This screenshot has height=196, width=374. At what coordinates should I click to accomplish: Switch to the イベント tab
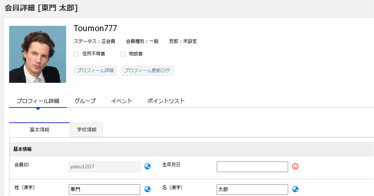tap(121, 101)
